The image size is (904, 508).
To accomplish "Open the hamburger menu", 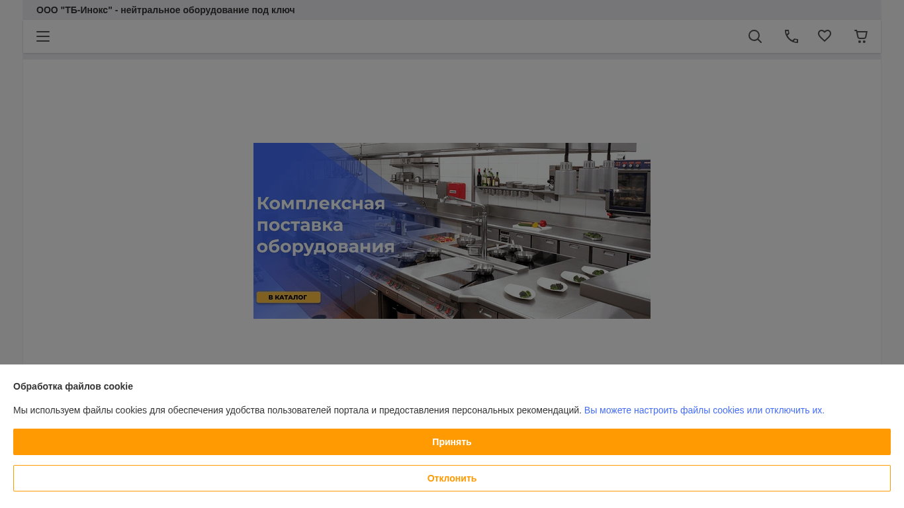I will (x=43, y=36).
